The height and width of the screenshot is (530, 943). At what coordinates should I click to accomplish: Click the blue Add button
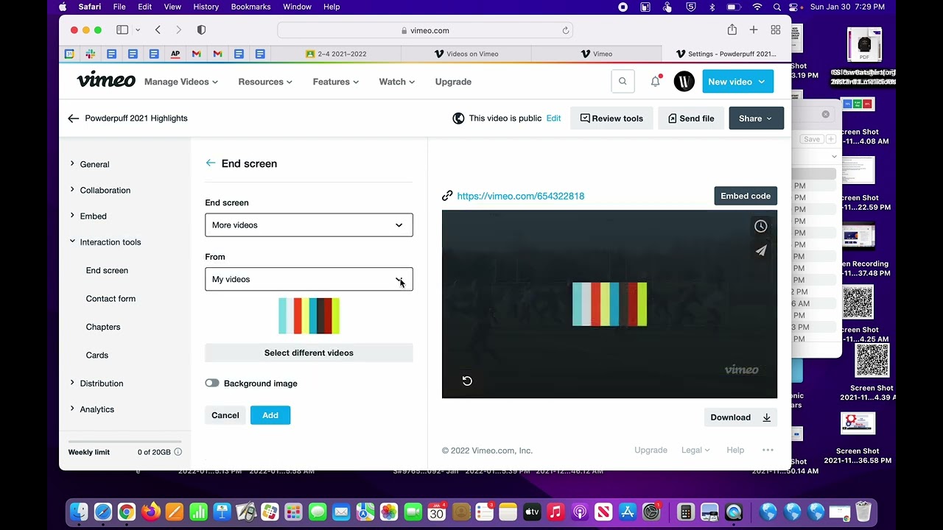[270, 415]
